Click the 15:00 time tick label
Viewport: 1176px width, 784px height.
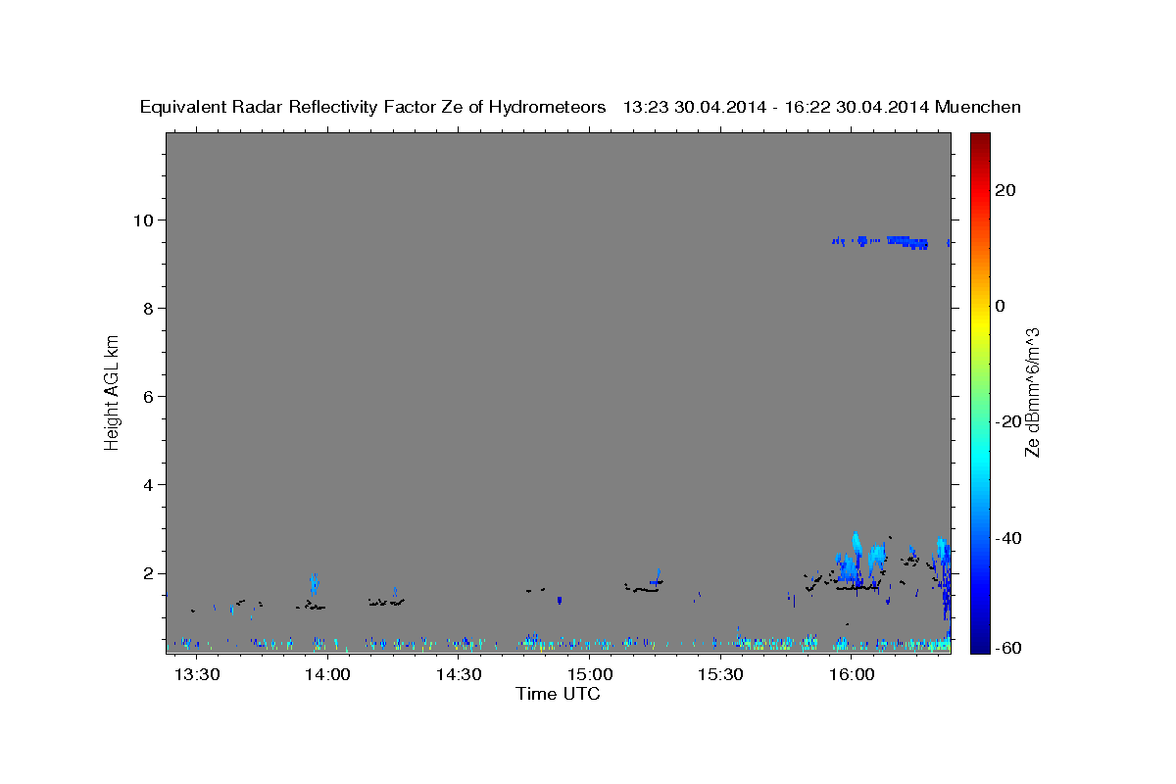tap(590, 675)
